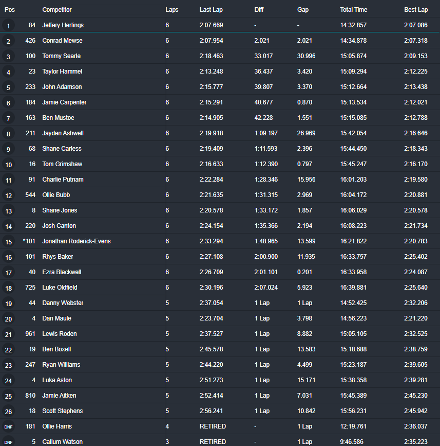The image size is (440, 446).
Task: Open competitor Conrad Mewse's row
Action: pyautogui.click(x=62, y=41)
